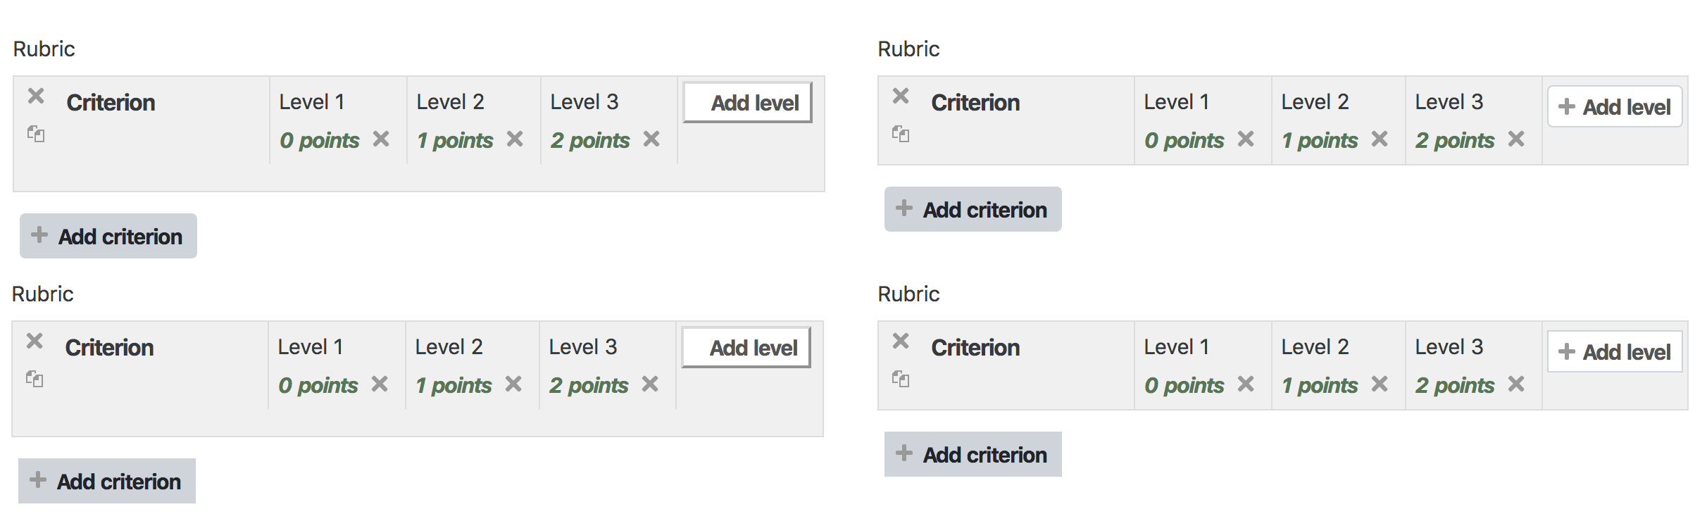Remove Level 1 in the top-left rubric
This screenshot has height=514, width=1707.
381,139
